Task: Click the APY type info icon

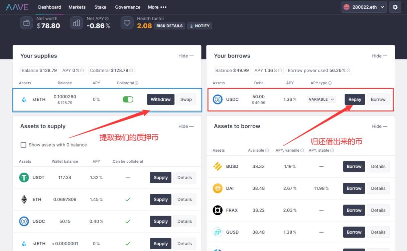Action: pyautogui.click(x=330, y=83)
